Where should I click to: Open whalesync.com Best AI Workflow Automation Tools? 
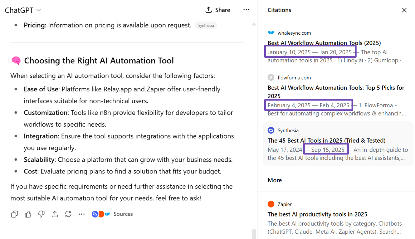(x=324, y=43)
